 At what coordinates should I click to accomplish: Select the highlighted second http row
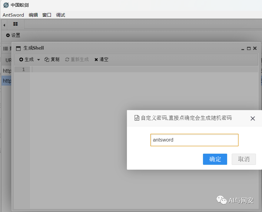[7, 81]
